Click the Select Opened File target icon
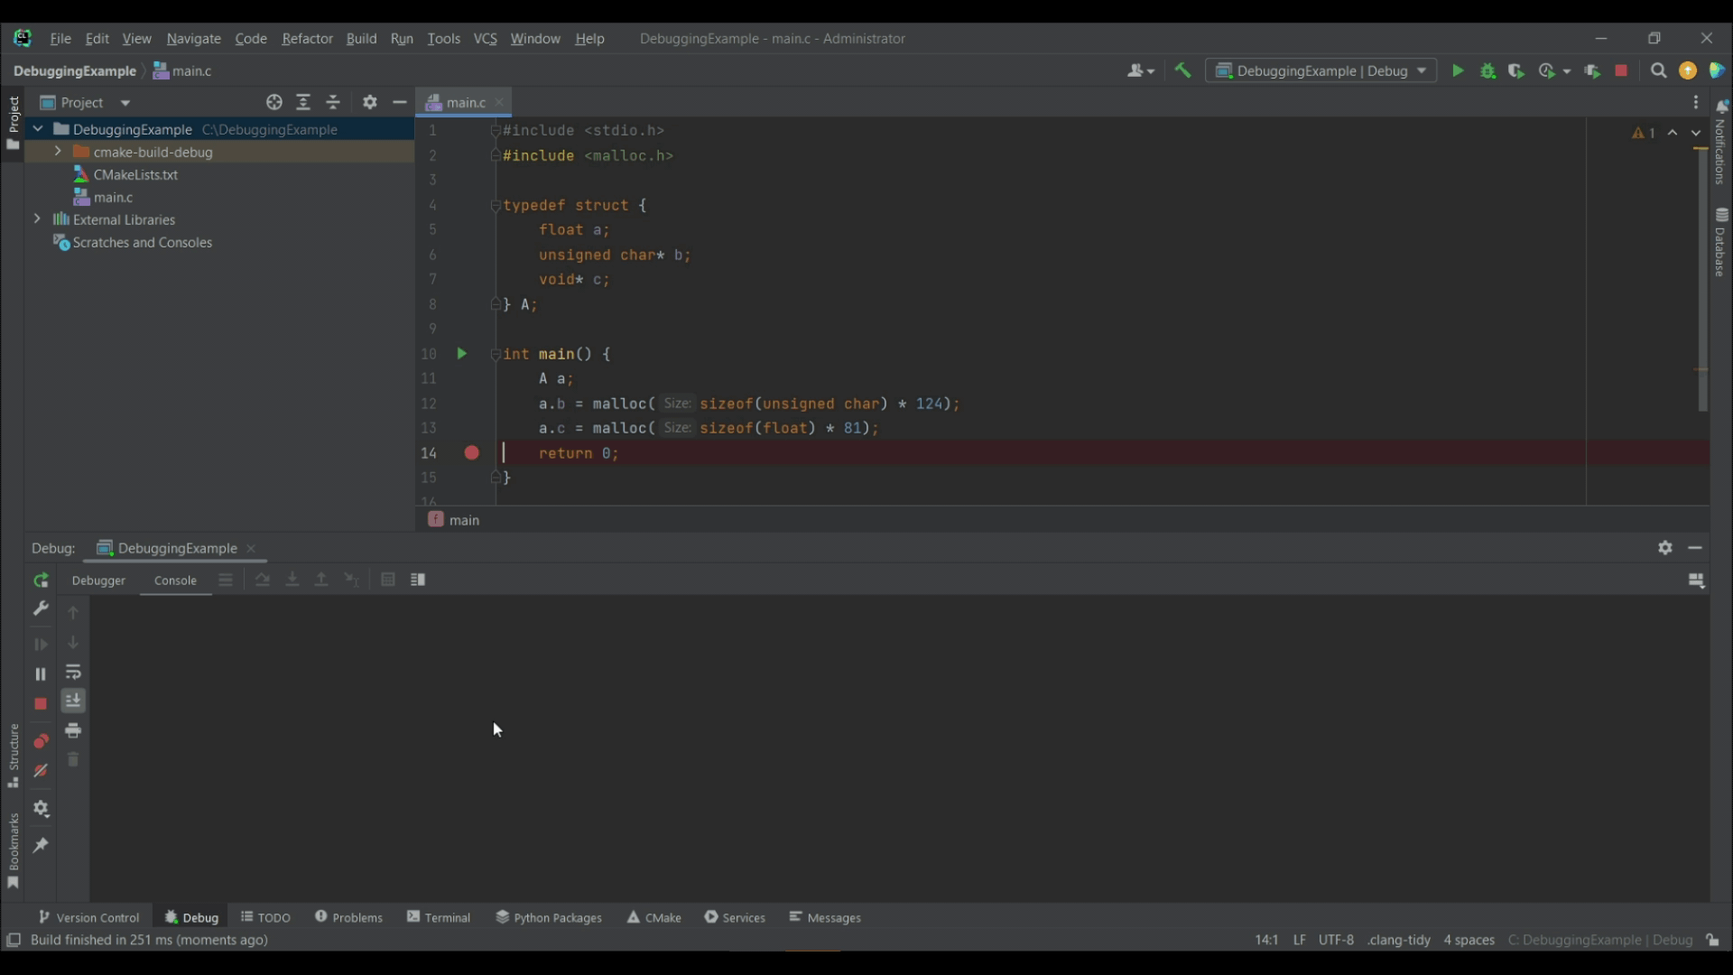 274,103
